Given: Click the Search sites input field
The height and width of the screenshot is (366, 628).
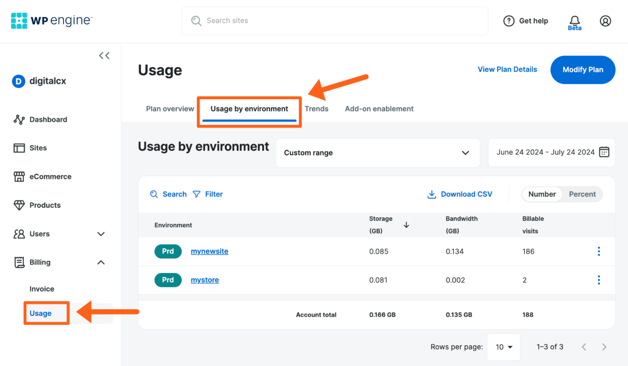Looking at the screenshot, I should click(335, 21).
